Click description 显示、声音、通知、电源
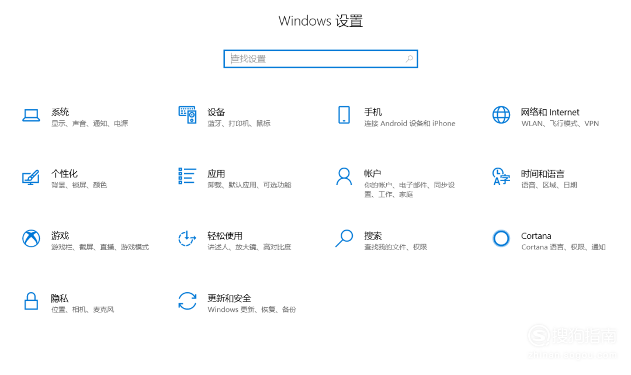The height and width of the screenshot is (375, 631). (90, 123)
